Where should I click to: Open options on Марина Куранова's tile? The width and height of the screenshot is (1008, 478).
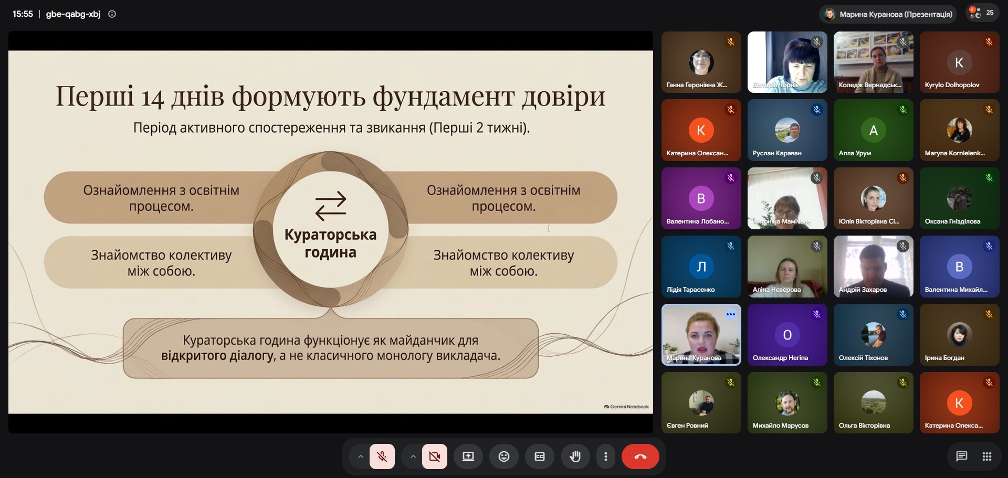[x=731, y=314]
